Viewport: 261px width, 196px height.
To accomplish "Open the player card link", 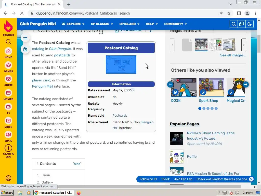I will pyautogui.click(x=41, y=80).
